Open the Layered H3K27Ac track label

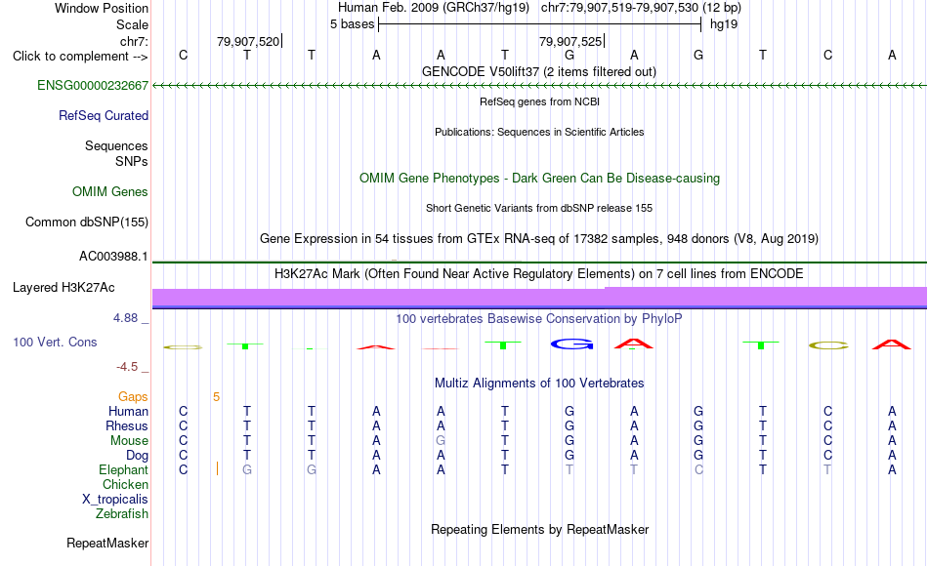coord(63,288)
